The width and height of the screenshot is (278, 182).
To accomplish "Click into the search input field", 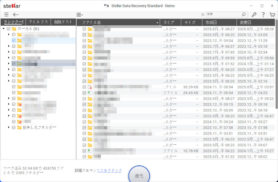I will [223, 14].
